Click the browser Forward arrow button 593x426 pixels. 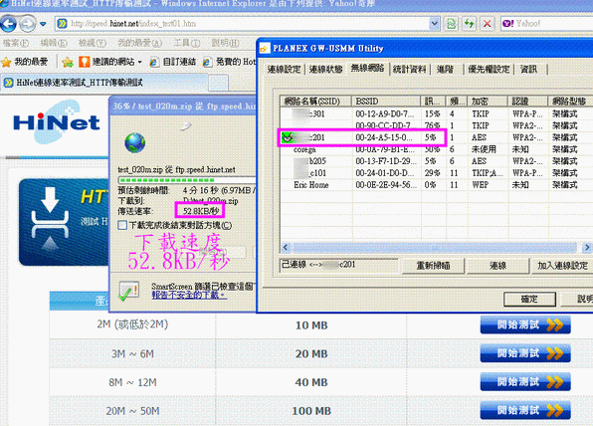pyautogui.click(x=28, y=24)
